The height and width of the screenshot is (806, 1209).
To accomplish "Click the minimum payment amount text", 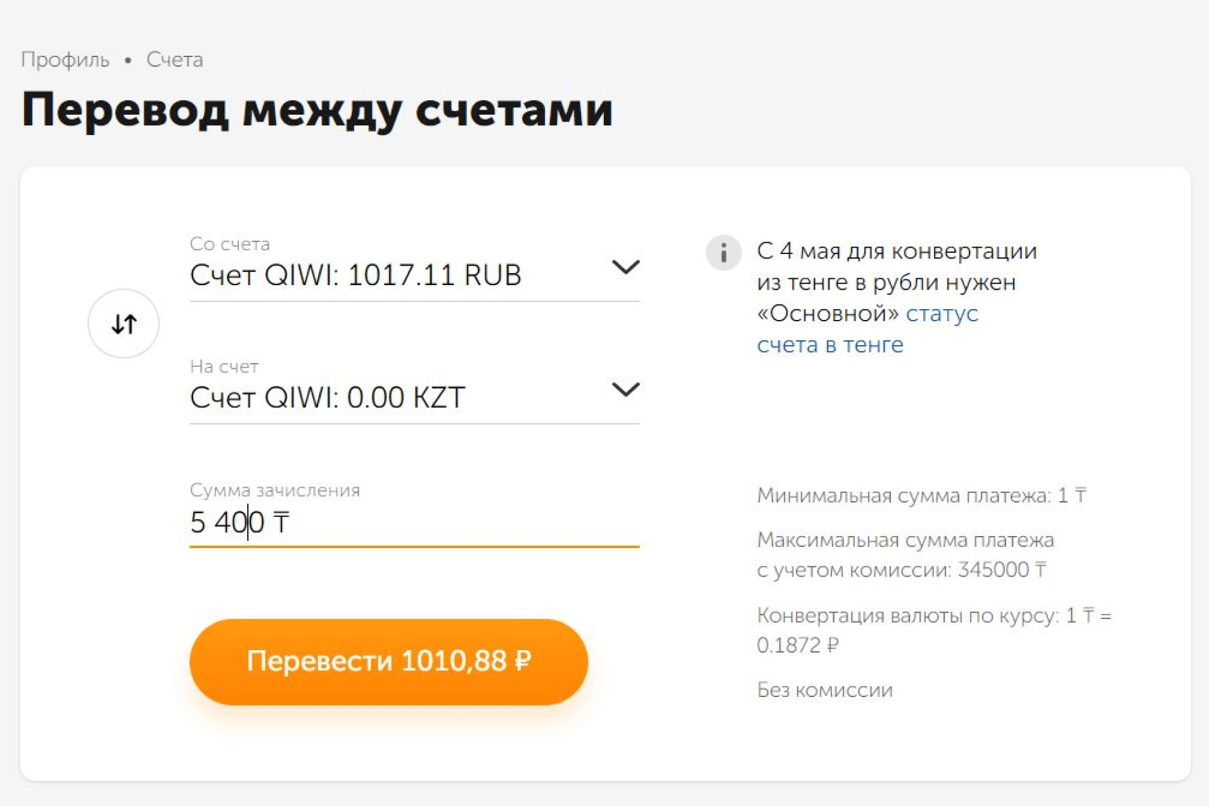I will [x=921, y=495].
